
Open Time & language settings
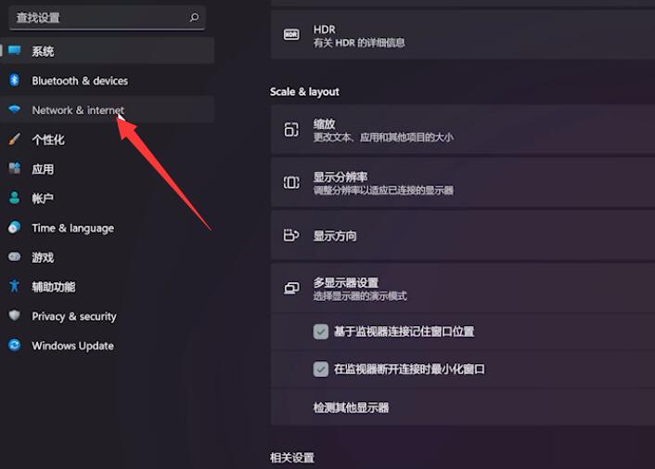tap(107, 228)
